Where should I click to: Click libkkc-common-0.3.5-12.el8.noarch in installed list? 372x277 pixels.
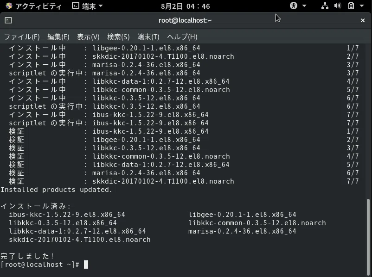click(x=257, y=223)
